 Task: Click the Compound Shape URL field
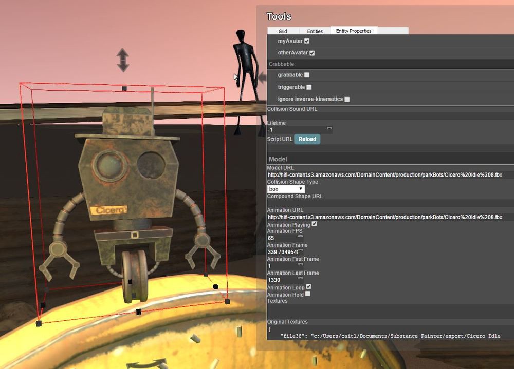391,203
